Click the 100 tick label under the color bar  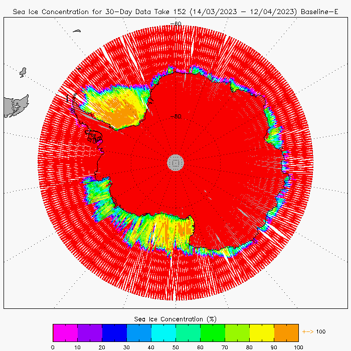point(298,346)
